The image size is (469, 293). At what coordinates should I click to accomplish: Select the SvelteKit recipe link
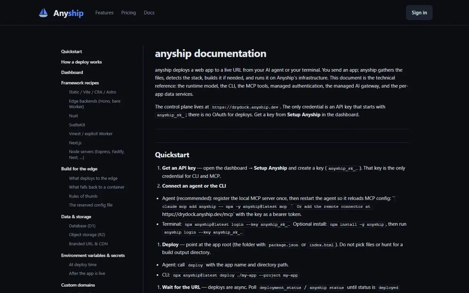click(x=77, y=125)
